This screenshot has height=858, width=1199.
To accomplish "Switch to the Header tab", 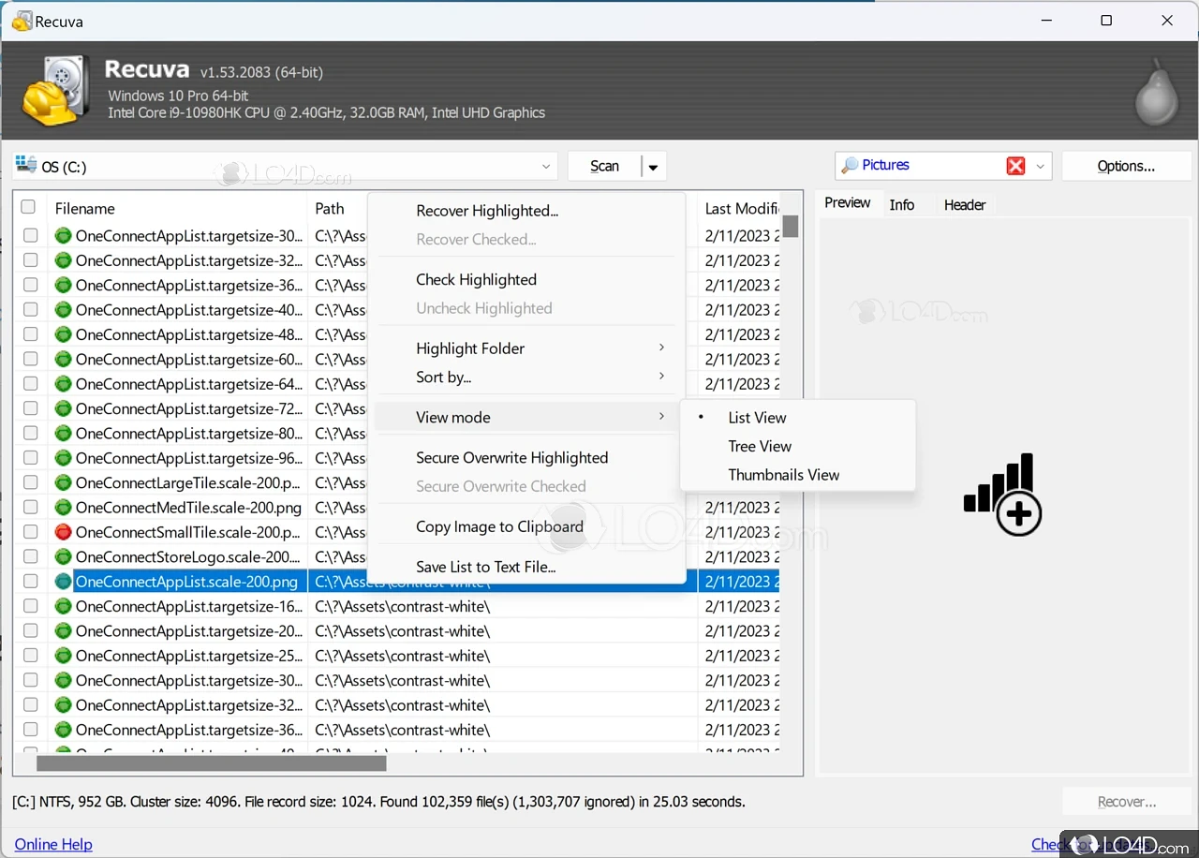I will [x=965, y=204].
